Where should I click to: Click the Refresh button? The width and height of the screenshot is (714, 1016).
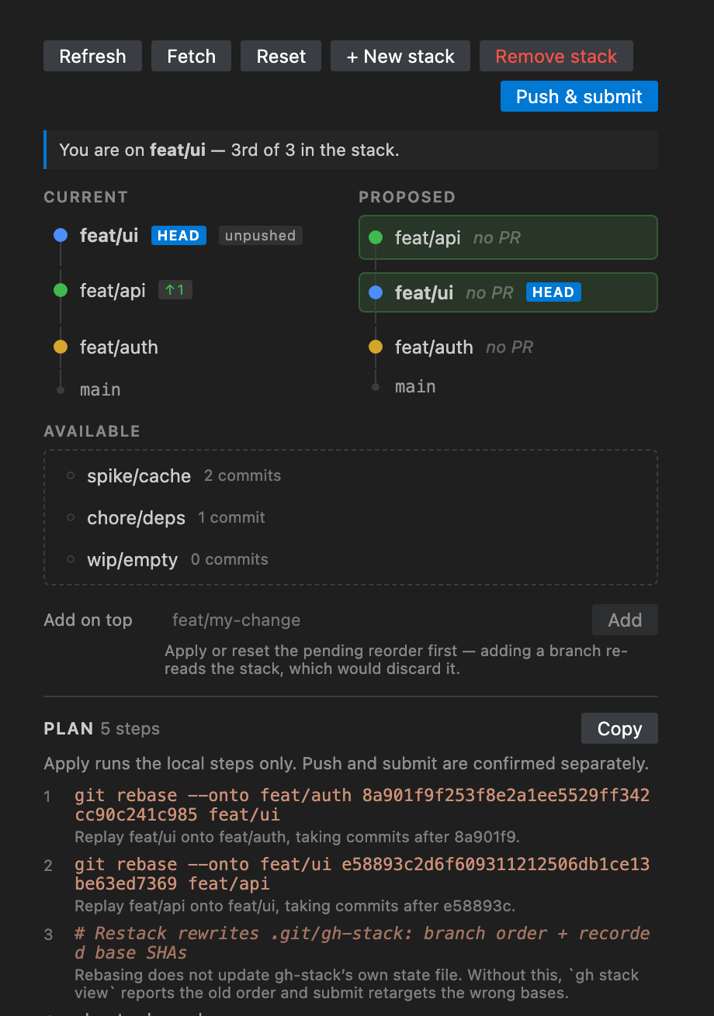[92, 57]
